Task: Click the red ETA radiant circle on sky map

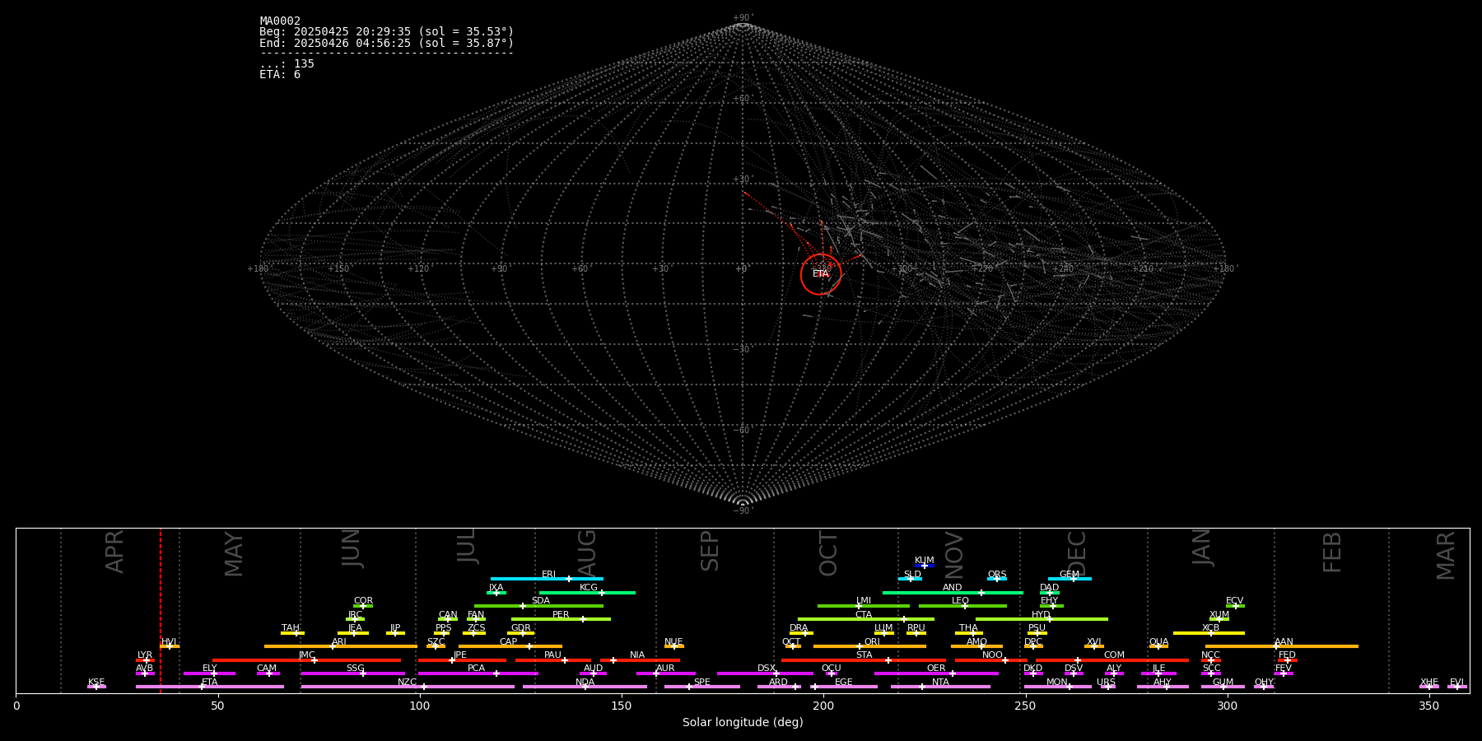Action: pos(821,274)
